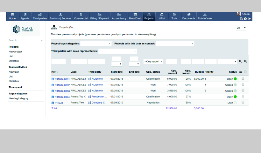Open the help question mark icon
Viewport: 261px width, 153px height.
tap(245, 19)
